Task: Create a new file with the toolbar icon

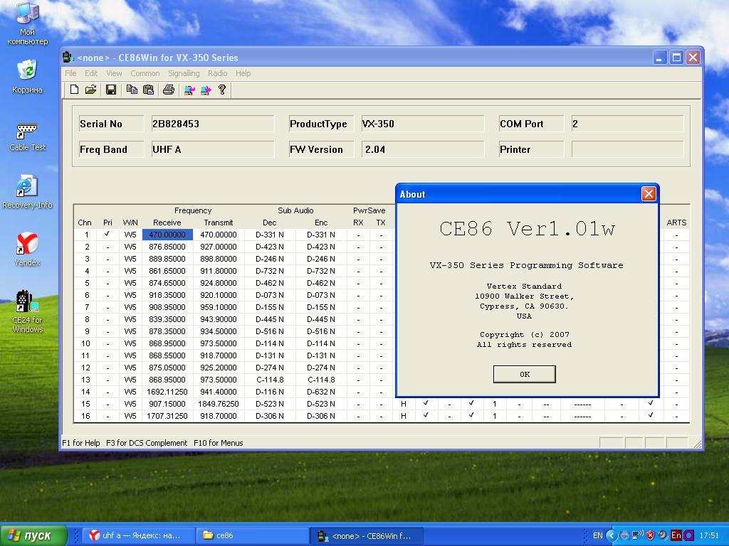Action: (x=74, y=90)
